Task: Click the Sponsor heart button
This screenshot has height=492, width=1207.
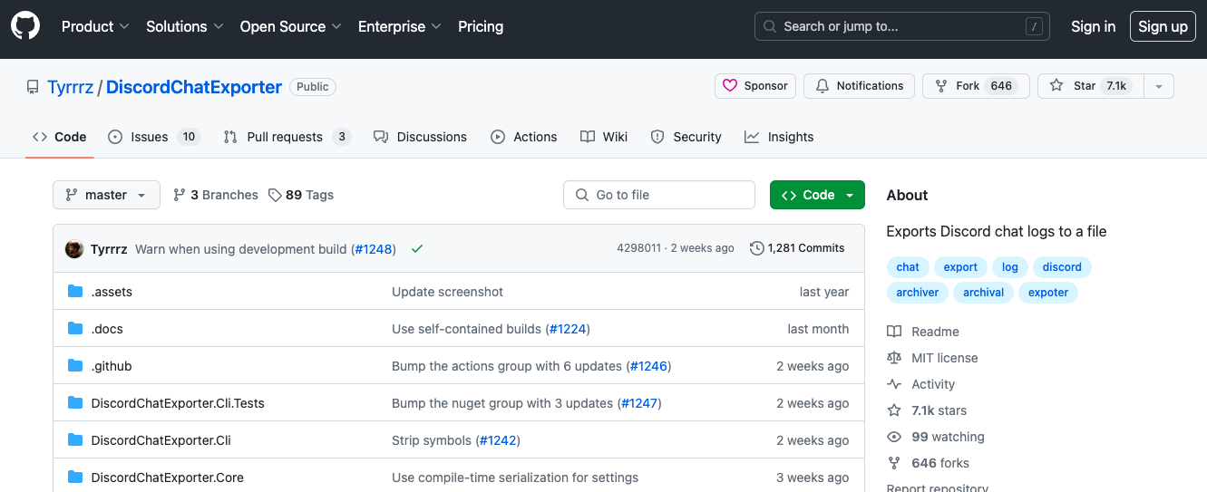Action: point(755,86)
